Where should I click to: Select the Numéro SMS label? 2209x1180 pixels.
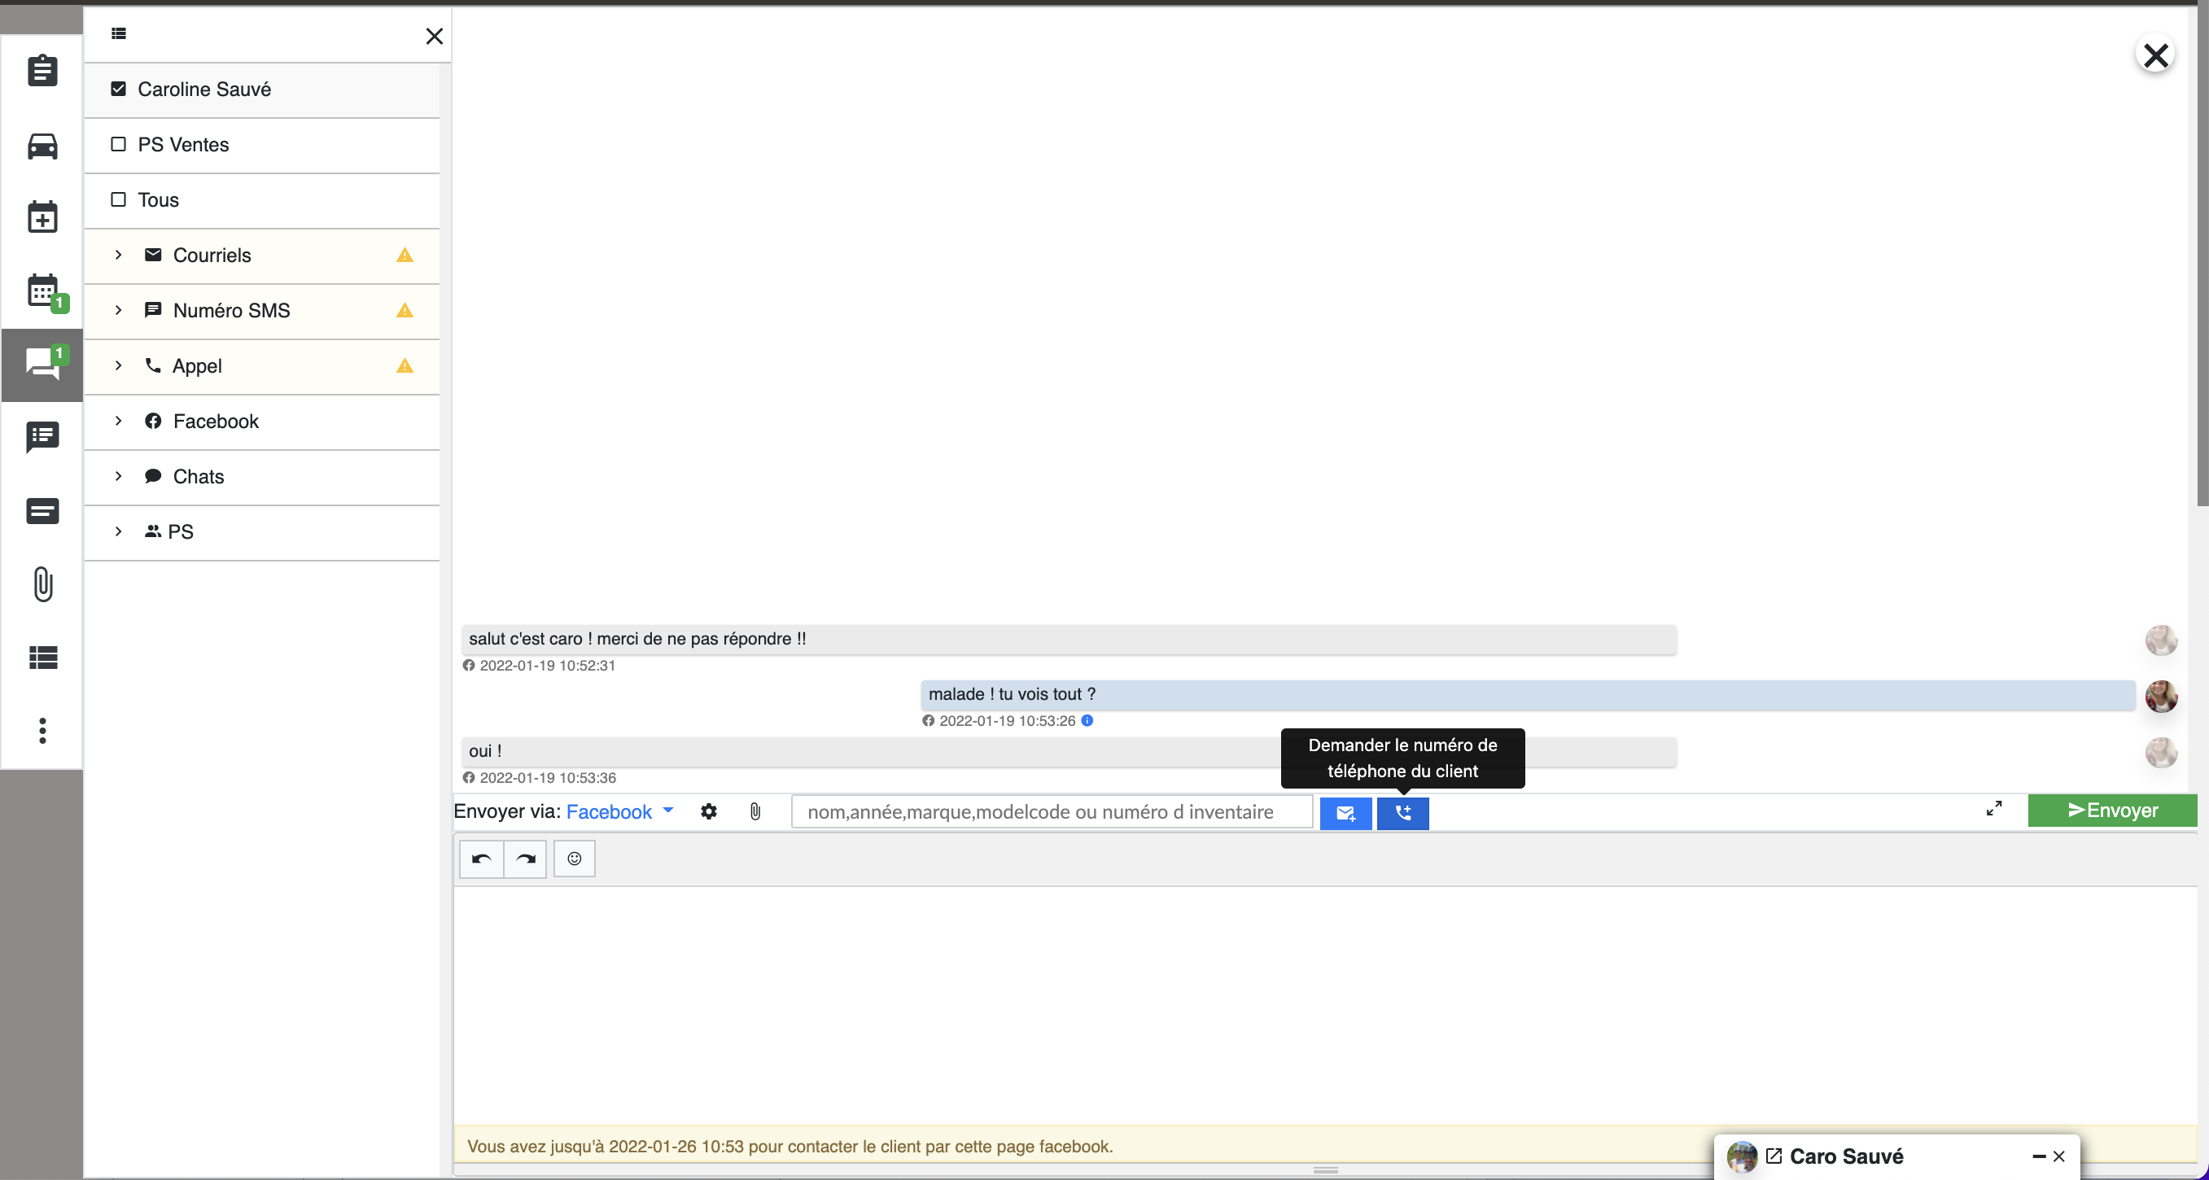coord(231,310)
